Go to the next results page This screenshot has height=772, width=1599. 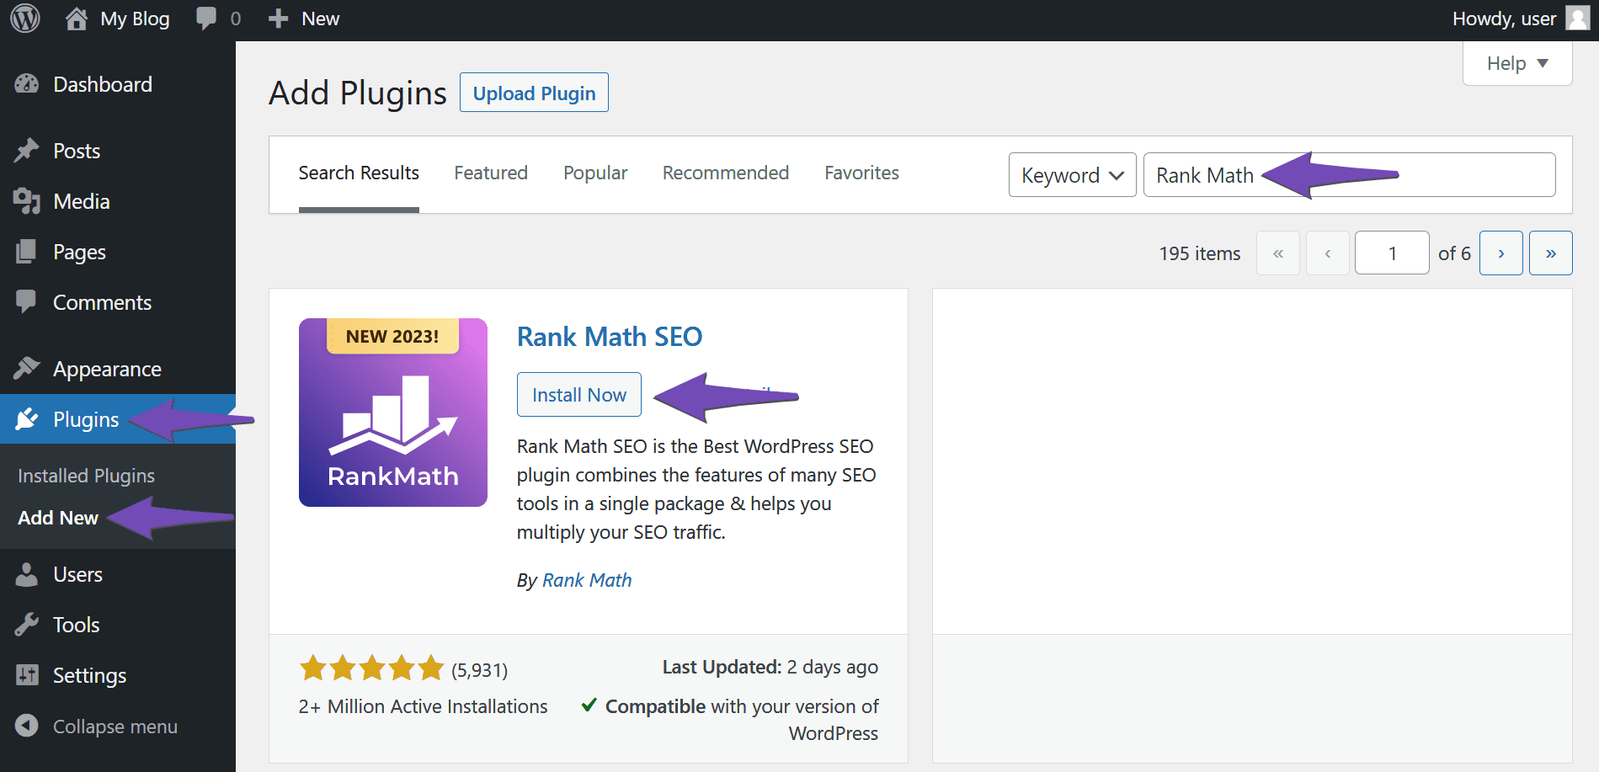(1500, 253)
